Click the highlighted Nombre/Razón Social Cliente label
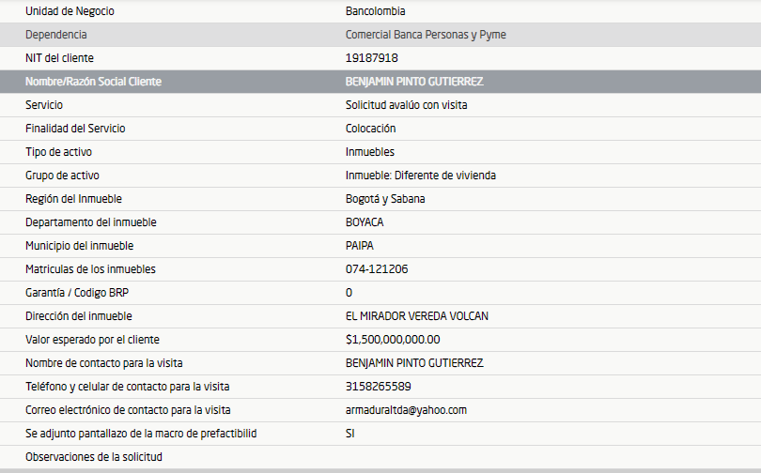This screenshot has height=473, width=761. coord(93,82)
